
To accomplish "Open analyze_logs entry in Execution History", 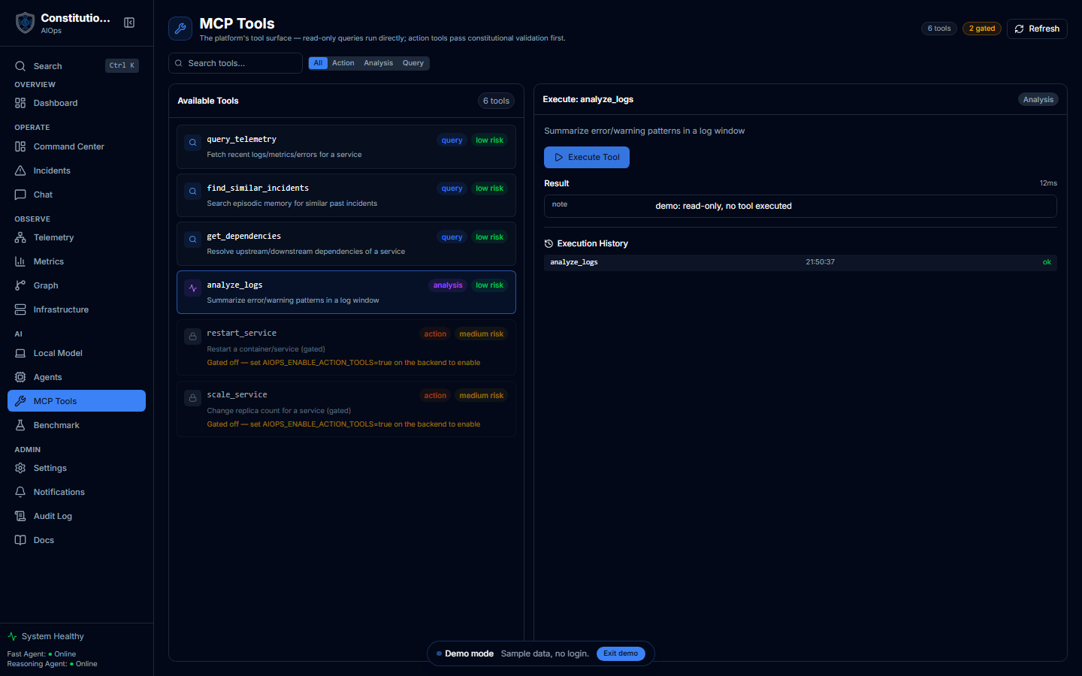I will click(x=800, y=262).
